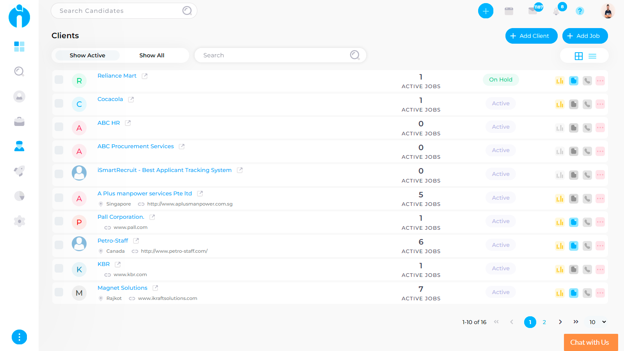Switch to the Show Active tab
The width and height of the screenshot is (624, 351).
pyautogui.click(x=87, y=55)
